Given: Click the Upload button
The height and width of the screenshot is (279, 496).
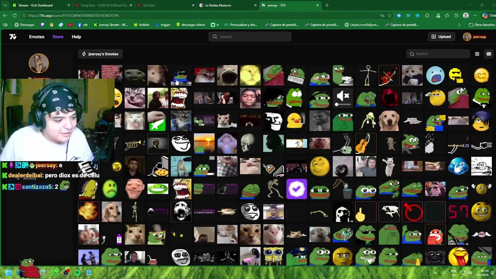Looking at the screenshot, I should (x=441, y=37).
